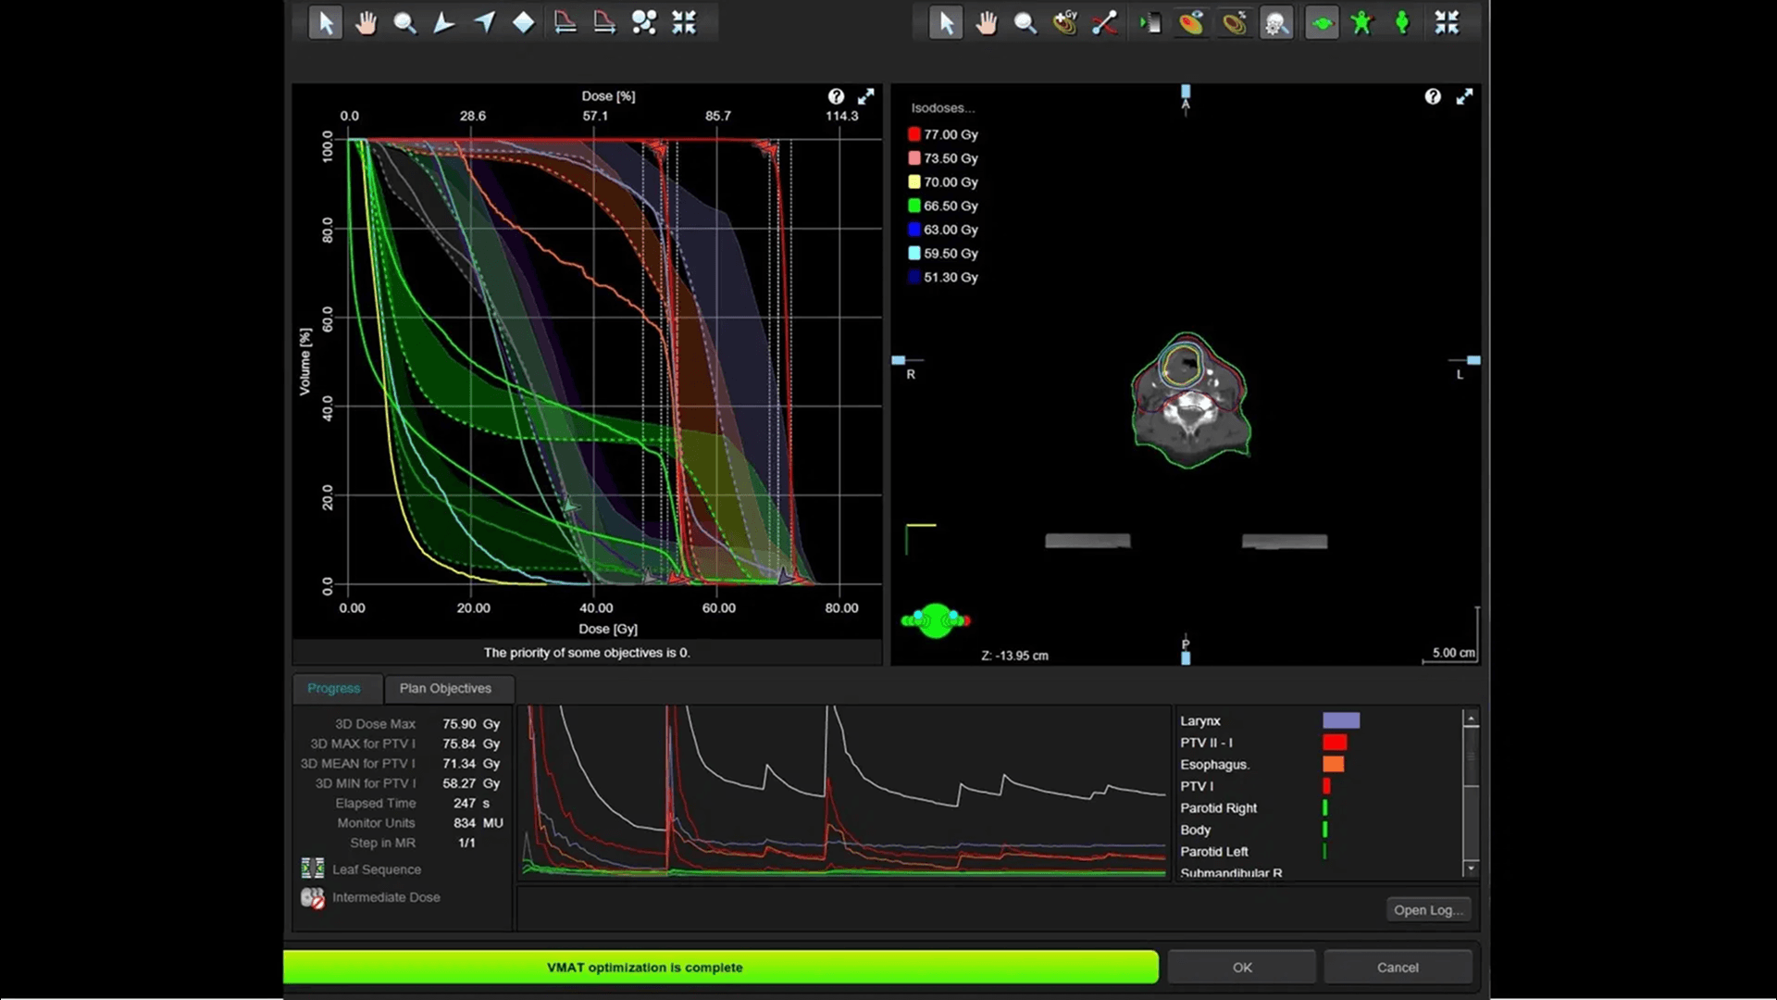This screenshot has width=1777, height=1000.
Task: Toggle the Intermediate Dose option
Action: 313,897
